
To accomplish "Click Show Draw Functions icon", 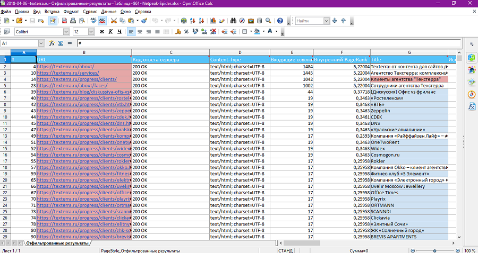I will pyautogui.click(x=221, y=21).
